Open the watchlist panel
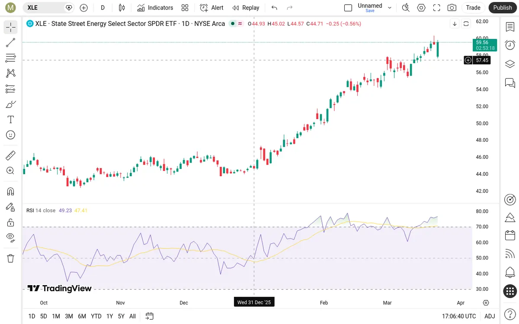The image size is (519, 324). tap(510, 27)
